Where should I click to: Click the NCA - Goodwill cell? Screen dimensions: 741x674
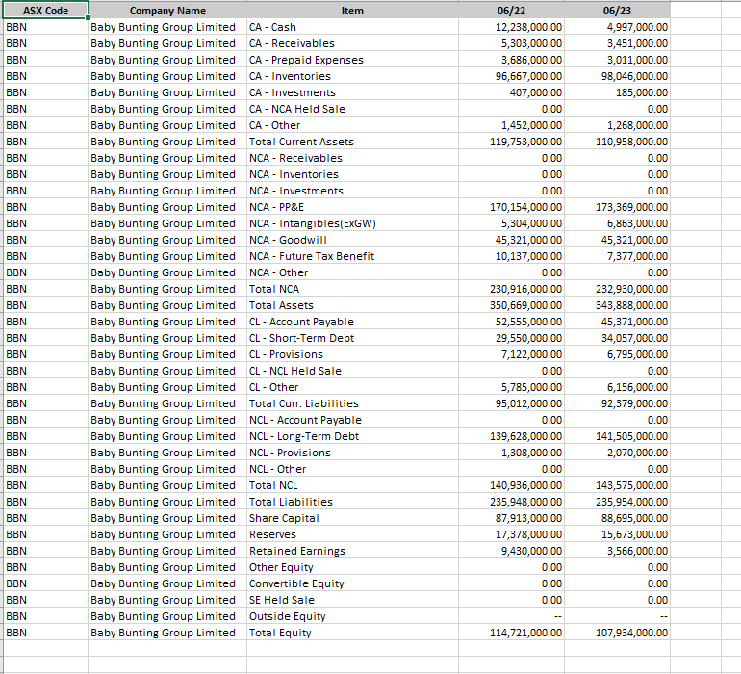tap(352, 240)
